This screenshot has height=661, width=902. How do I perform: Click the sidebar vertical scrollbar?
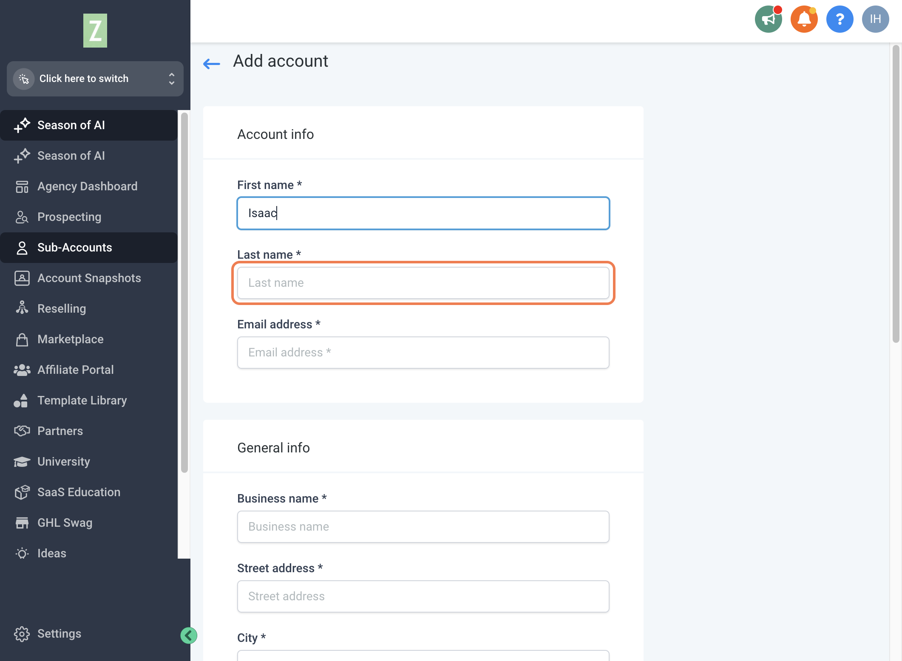click(x=184, y=292)
